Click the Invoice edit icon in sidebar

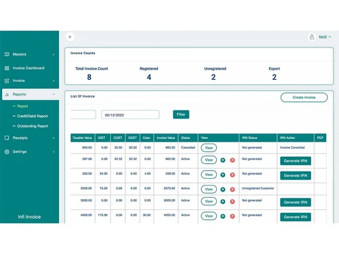point(7,81)
